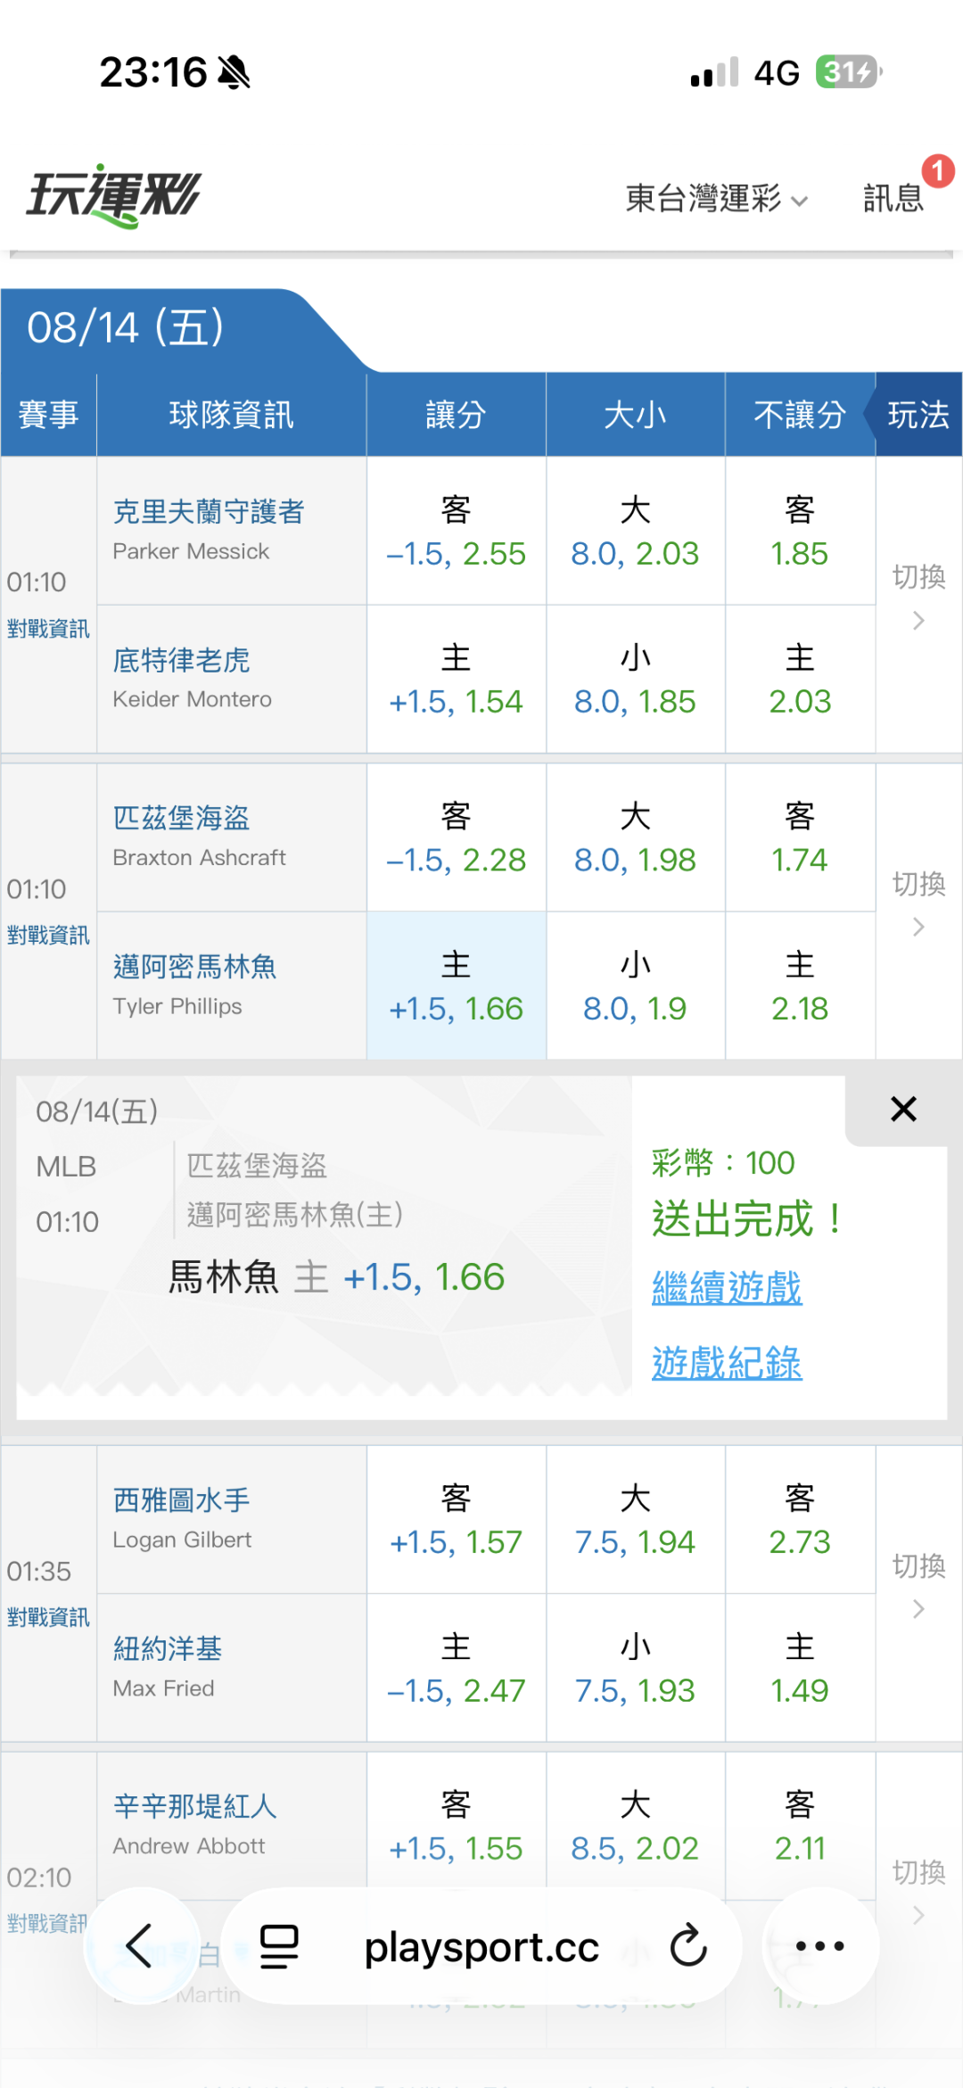Image resolution: width=963 pixels, height=2088 pixels.
Task: Deselect highlighted 主 +1.5, 1.66 Miami spread
Action: point(456,986)
